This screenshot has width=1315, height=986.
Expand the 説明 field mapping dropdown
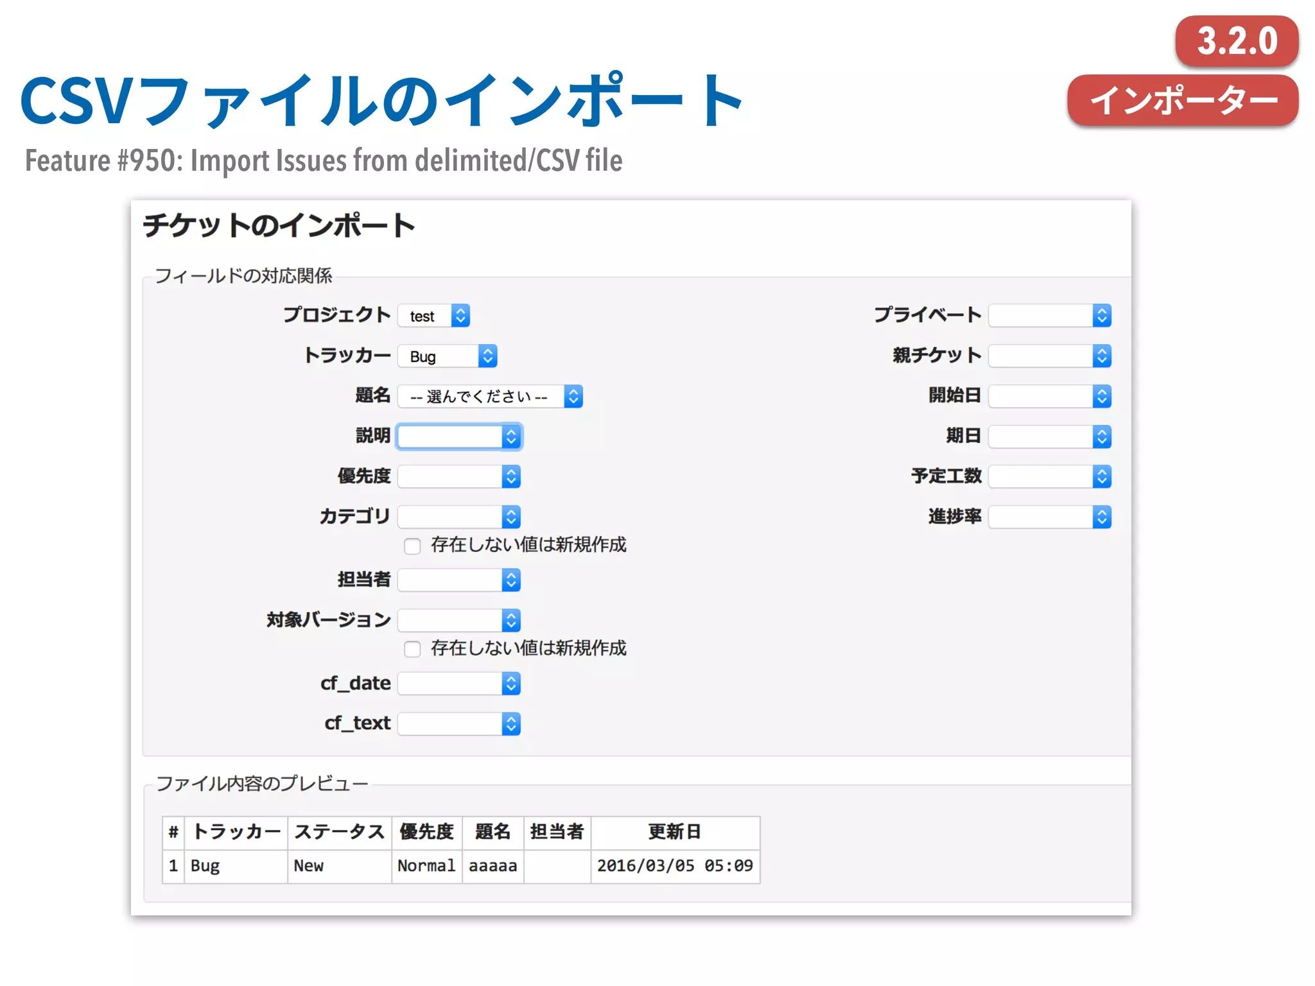tap(459, 437)
